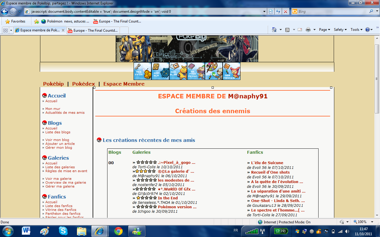Open Gérer mon blog link
The image size is (380, 237).
pyautogui.click(x=59, y=148)
